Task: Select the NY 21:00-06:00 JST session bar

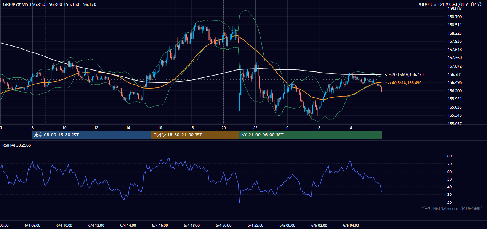Action: [x=311, y=135]
